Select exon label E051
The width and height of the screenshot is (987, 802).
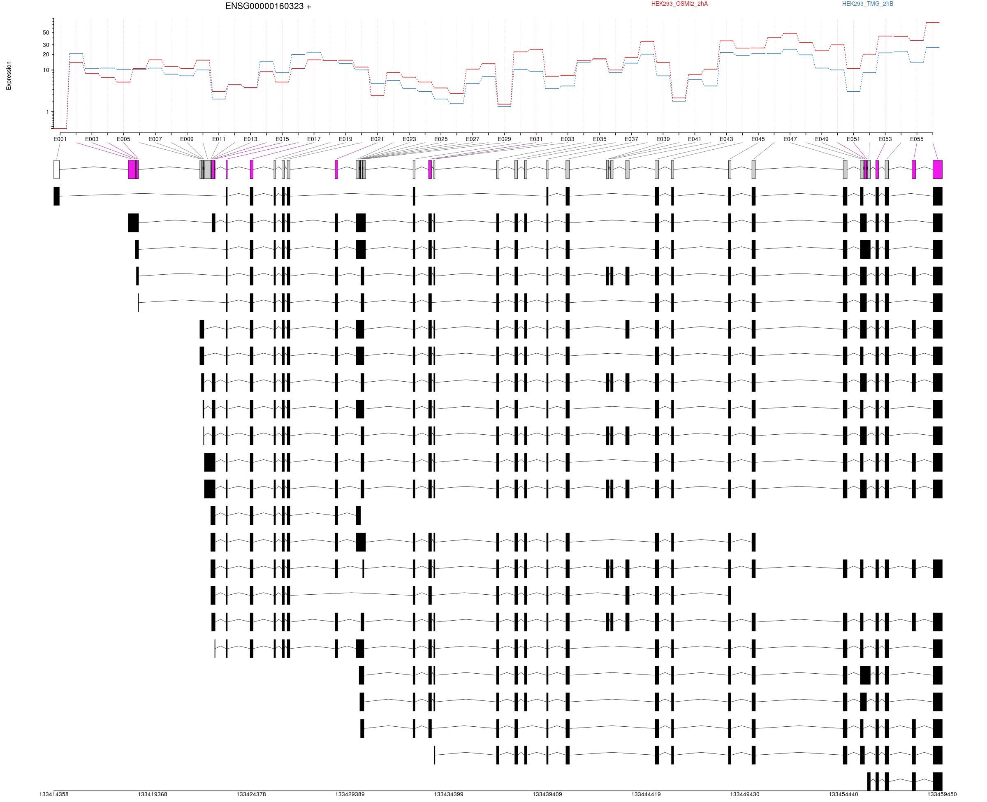[853, 139]
